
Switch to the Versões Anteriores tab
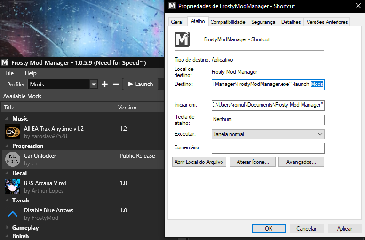(327, 22)
